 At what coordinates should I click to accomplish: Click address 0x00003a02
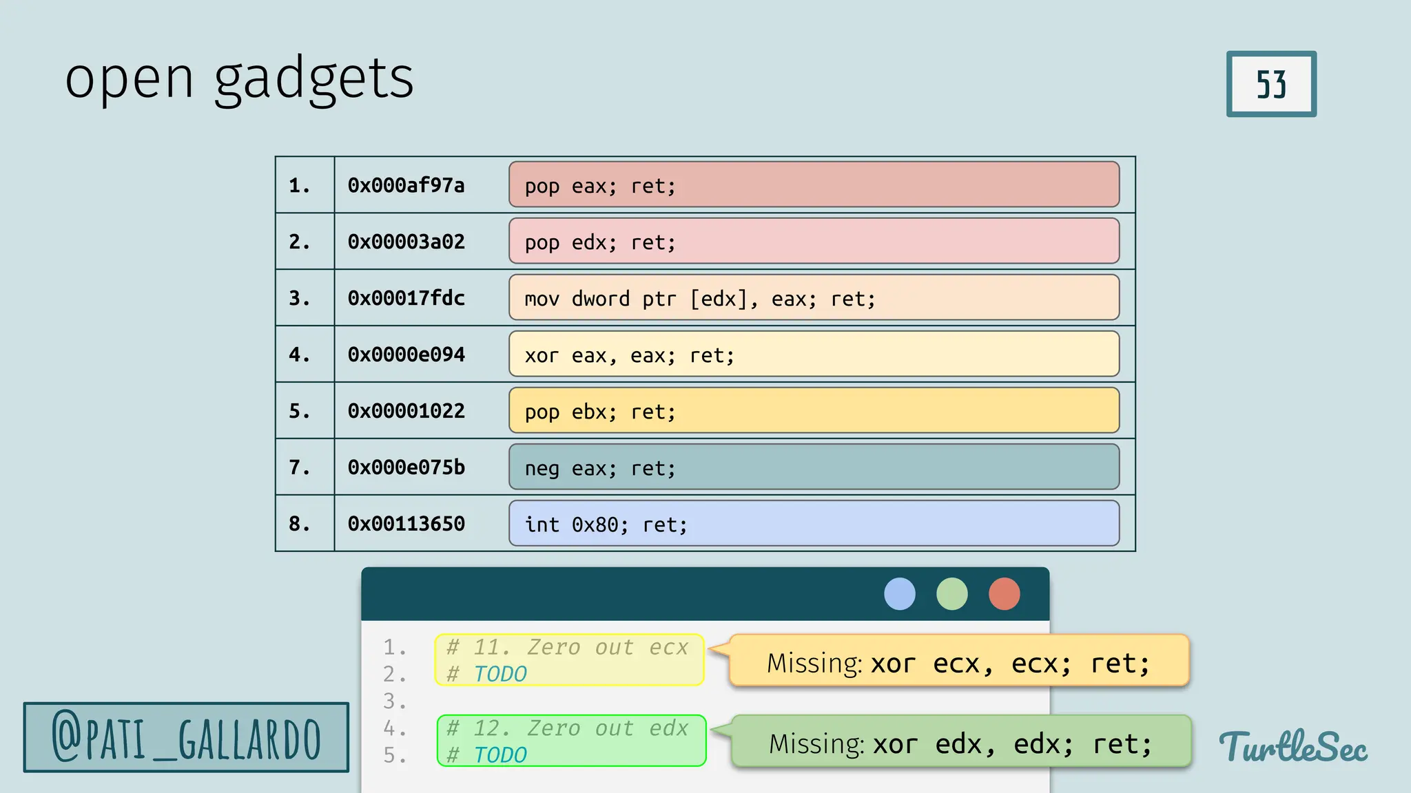pyautogui.click(x=406, y=242)
